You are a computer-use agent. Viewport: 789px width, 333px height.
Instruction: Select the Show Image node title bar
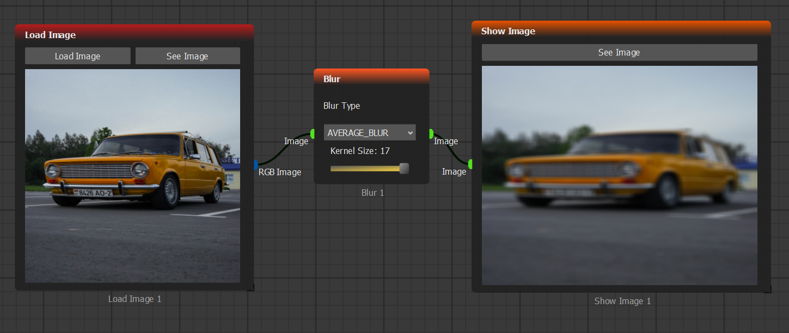tap(621, 31)
